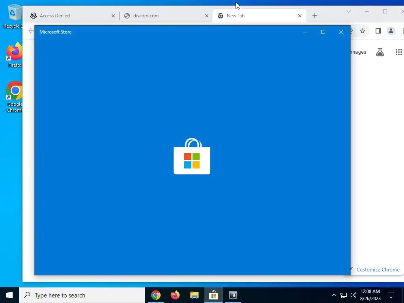Close the Microsoft Store window

[341, 32]
